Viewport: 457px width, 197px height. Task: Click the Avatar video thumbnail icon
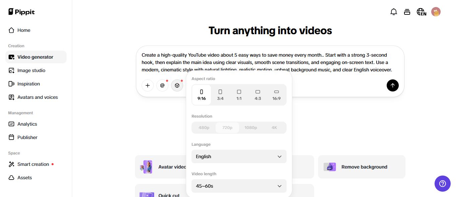(x=146, y=167)
